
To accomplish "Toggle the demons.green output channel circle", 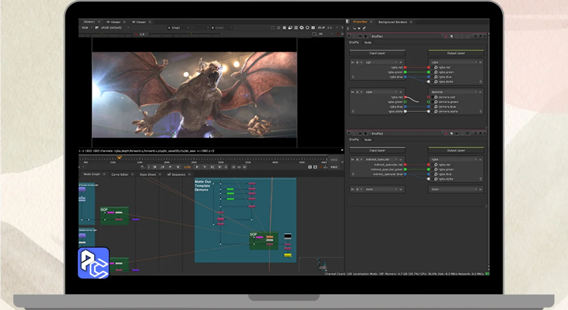I will [x=429, y=102].
